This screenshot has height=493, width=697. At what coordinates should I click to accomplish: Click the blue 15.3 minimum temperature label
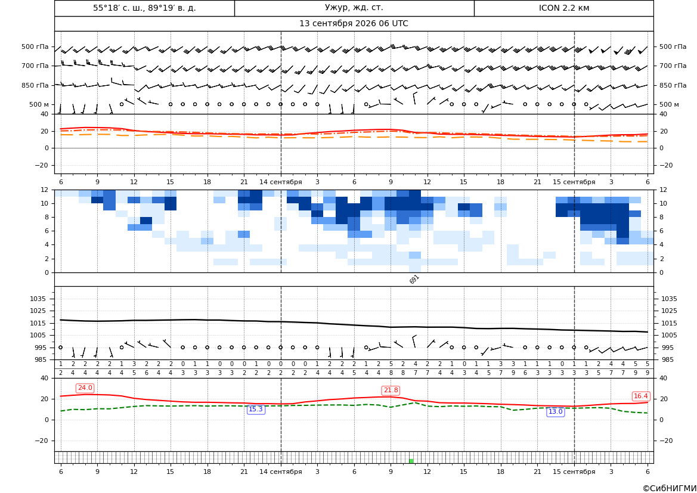pos(256,410)
